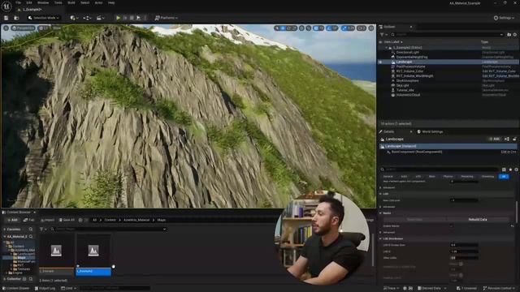
Task: Switch to the World Settings tab
Action: pos(430,131)
